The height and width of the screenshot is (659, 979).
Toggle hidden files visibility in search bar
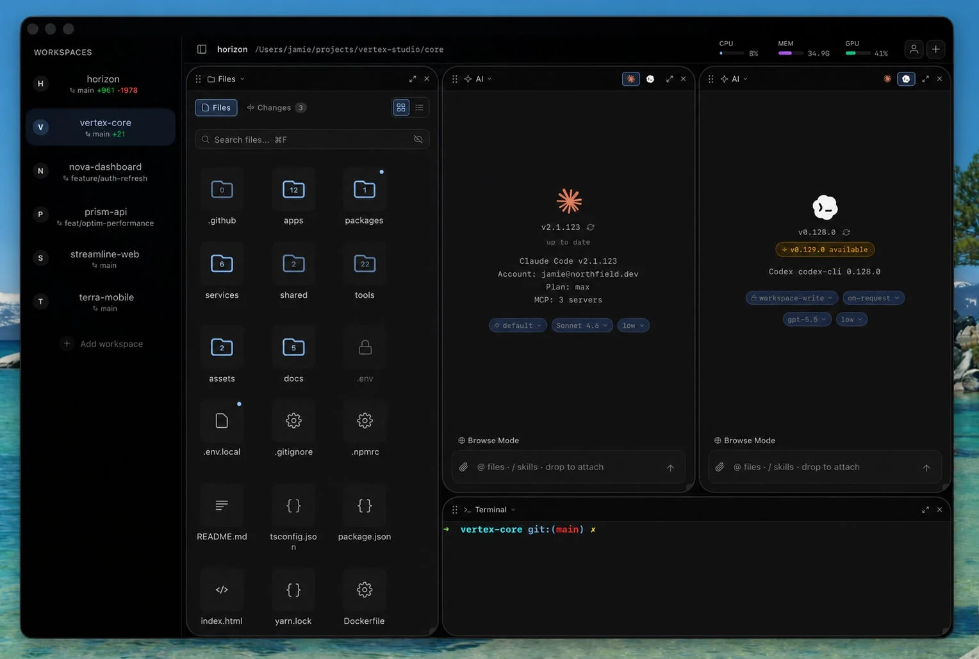click(x=418, y=139)
